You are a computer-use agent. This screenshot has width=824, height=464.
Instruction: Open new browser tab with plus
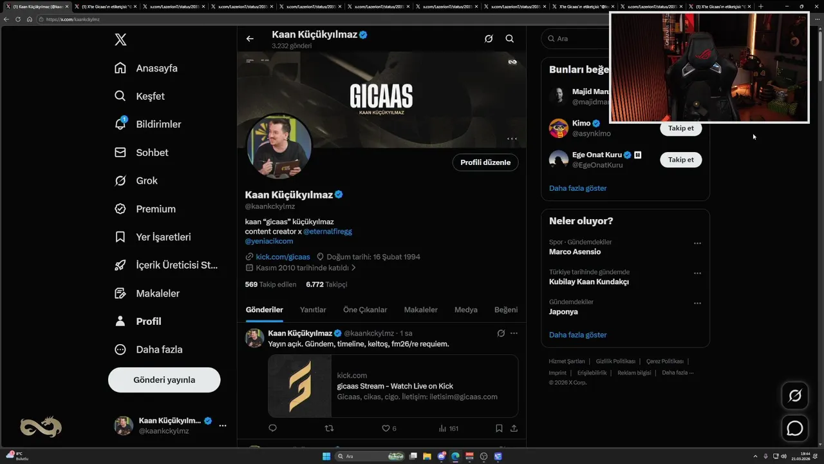[761, 6]
